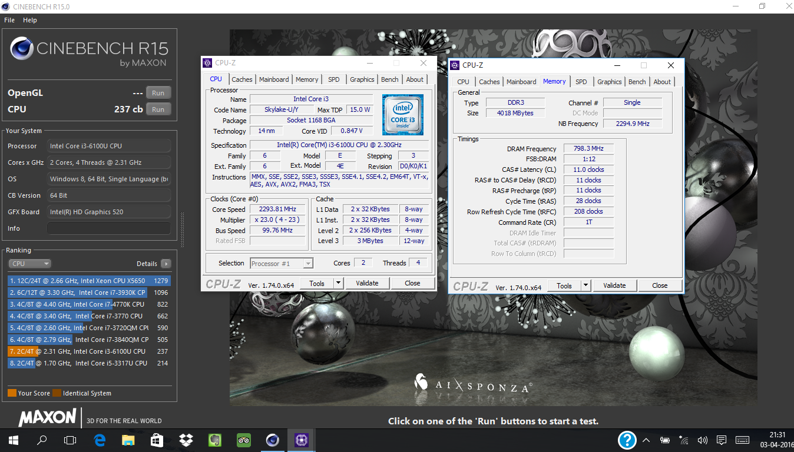The width and height of the screenshot is (794, 452).
Task: Select ranking entry i3-6100U 237
Action: point(89,351)
